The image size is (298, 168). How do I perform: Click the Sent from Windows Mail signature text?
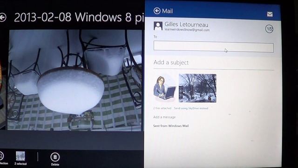click(171, 126)
